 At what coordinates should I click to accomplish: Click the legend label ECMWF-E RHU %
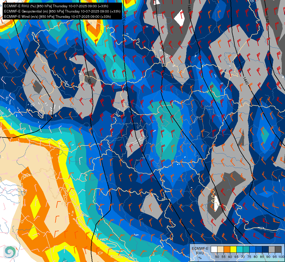pyautogui.click(x=200, y=253)
